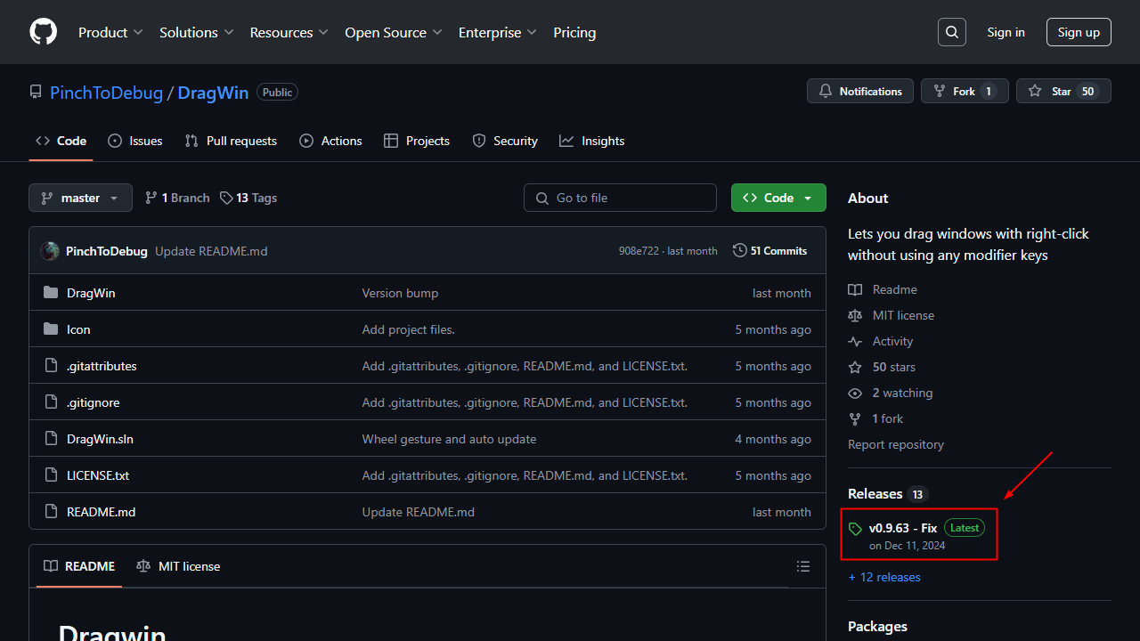1140x641 pixels.
Task: Click the Readme book icon in About
Action: [x=855, y=289]
